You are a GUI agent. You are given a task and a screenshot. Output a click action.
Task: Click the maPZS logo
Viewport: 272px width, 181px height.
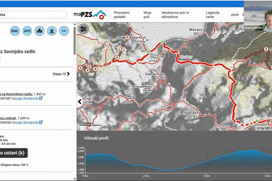[x=90, y=15]
